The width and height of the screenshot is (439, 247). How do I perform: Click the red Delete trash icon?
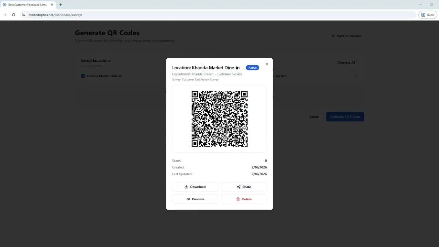click(x=238, y=199)
